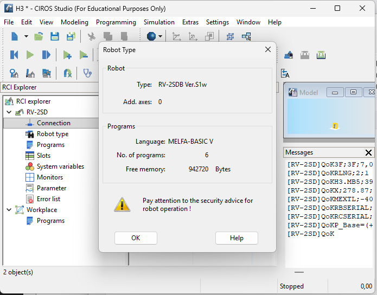Click OK in the Robot Type dialog
This screenshot has width=377, height=295.
click(x=136, y=238)
